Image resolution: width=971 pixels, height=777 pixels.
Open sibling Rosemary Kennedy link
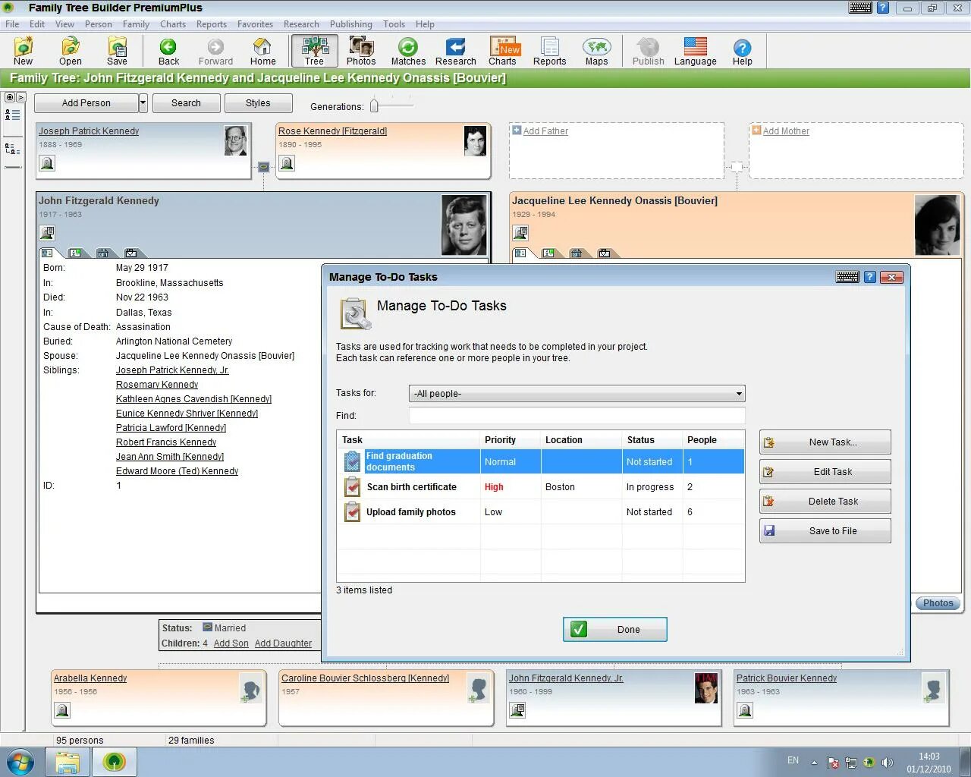tap(157, 385)
